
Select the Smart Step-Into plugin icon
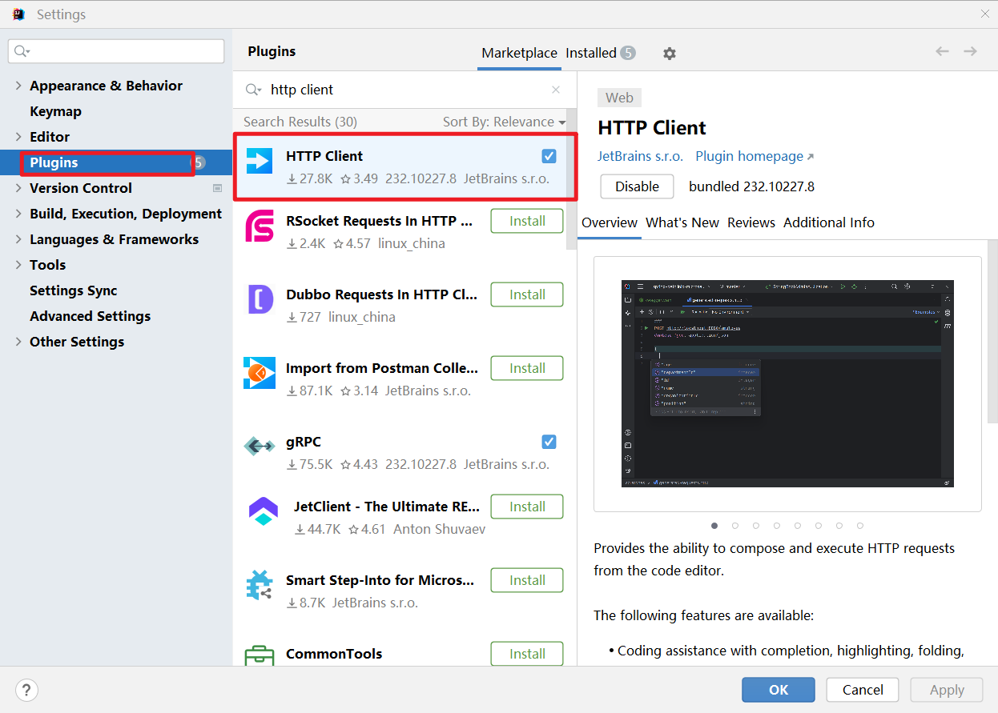tap(260, 585)
